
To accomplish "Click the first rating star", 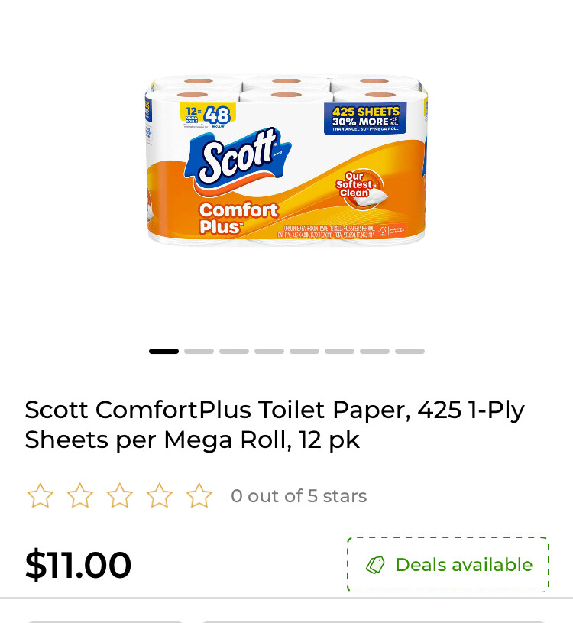I will click(40, 495).
